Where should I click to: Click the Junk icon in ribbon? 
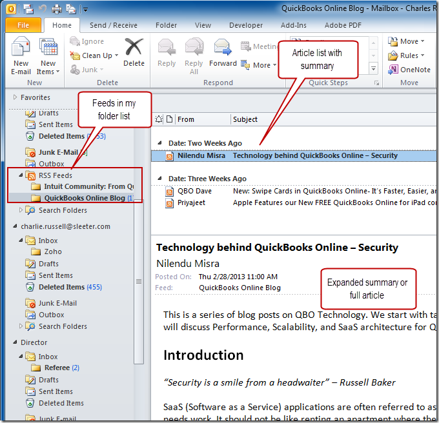(75, 70)
